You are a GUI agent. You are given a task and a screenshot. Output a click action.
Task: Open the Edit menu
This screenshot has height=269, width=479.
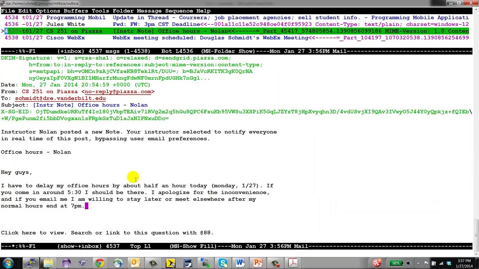25,11
